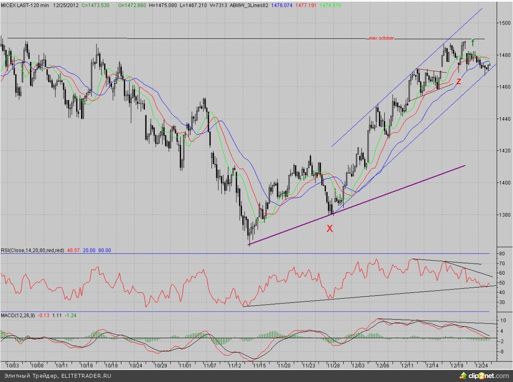
Task: Click the green f wave marker
Action: 473,42
